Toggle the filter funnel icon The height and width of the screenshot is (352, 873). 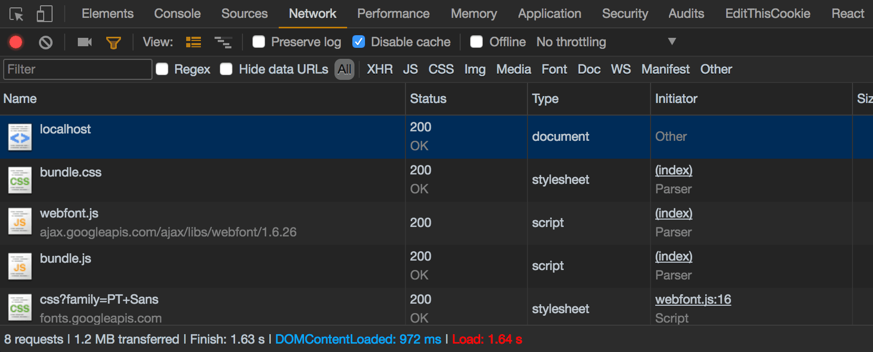click(x=114, y=43)
